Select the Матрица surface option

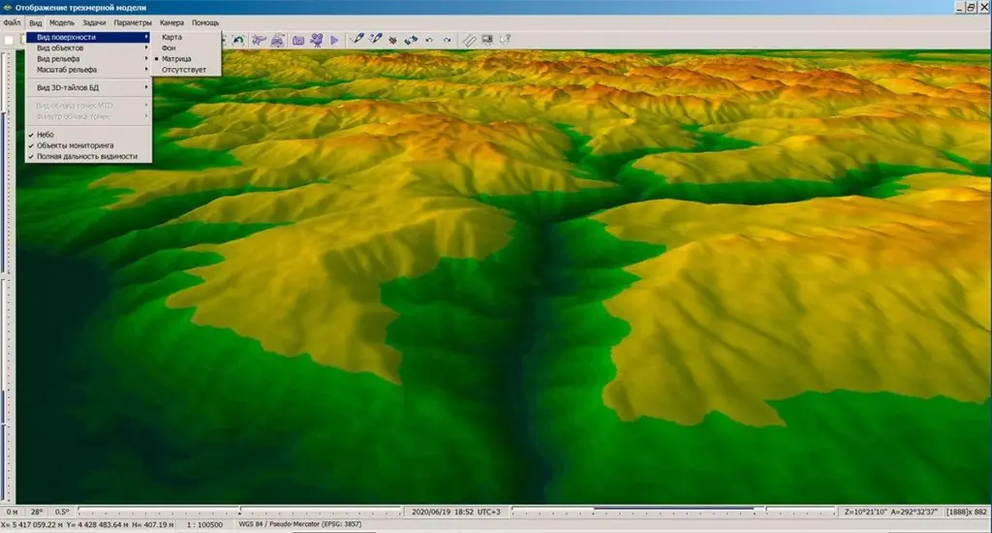[176, 59]
